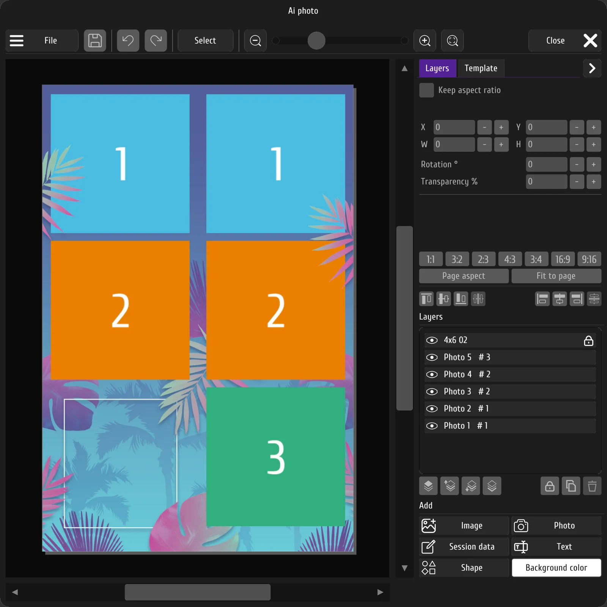This screenshot has width=607, height=607.
Task: Align layers to top edge icon
Action: coord(426,299)
